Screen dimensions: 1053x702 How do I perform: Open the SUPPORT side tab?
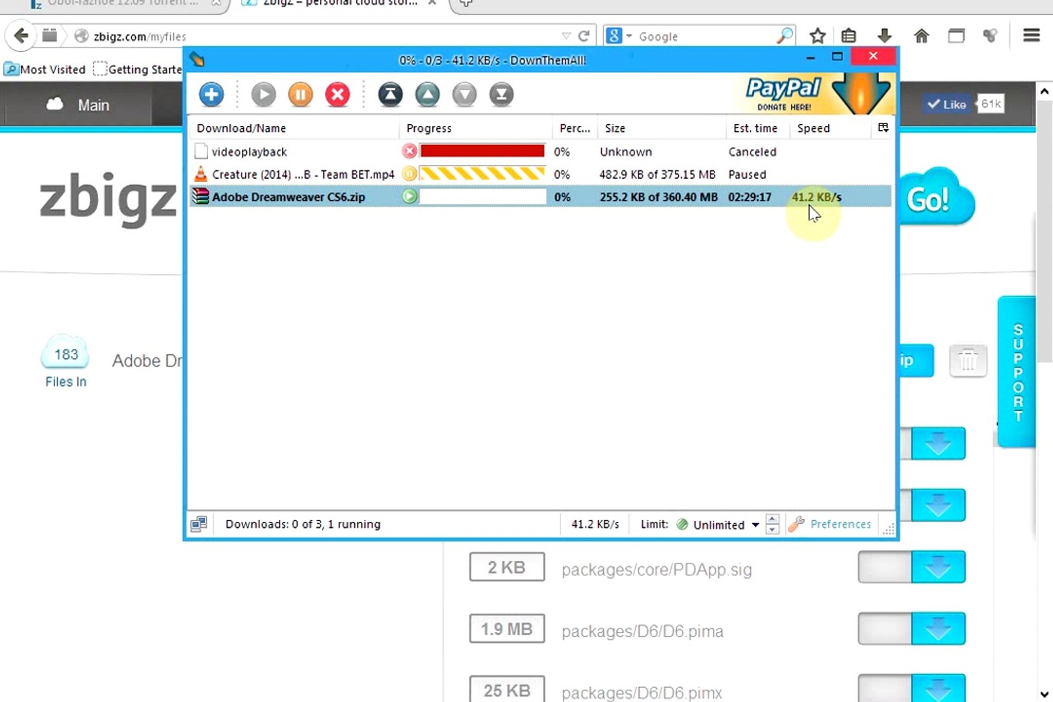pos(1017,372)
